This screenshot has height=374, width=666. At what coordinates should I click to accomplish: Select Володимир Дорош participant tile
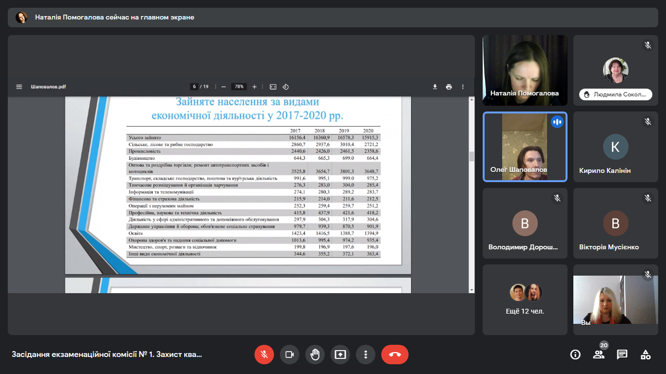tap(525, 223)
